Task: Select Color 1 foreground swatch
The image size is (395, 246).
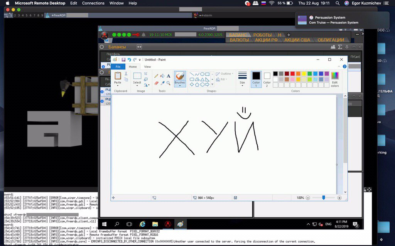Action: click(256, 79)
